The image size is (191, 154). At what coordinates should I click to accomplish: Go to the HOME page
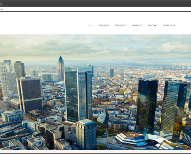90,25
